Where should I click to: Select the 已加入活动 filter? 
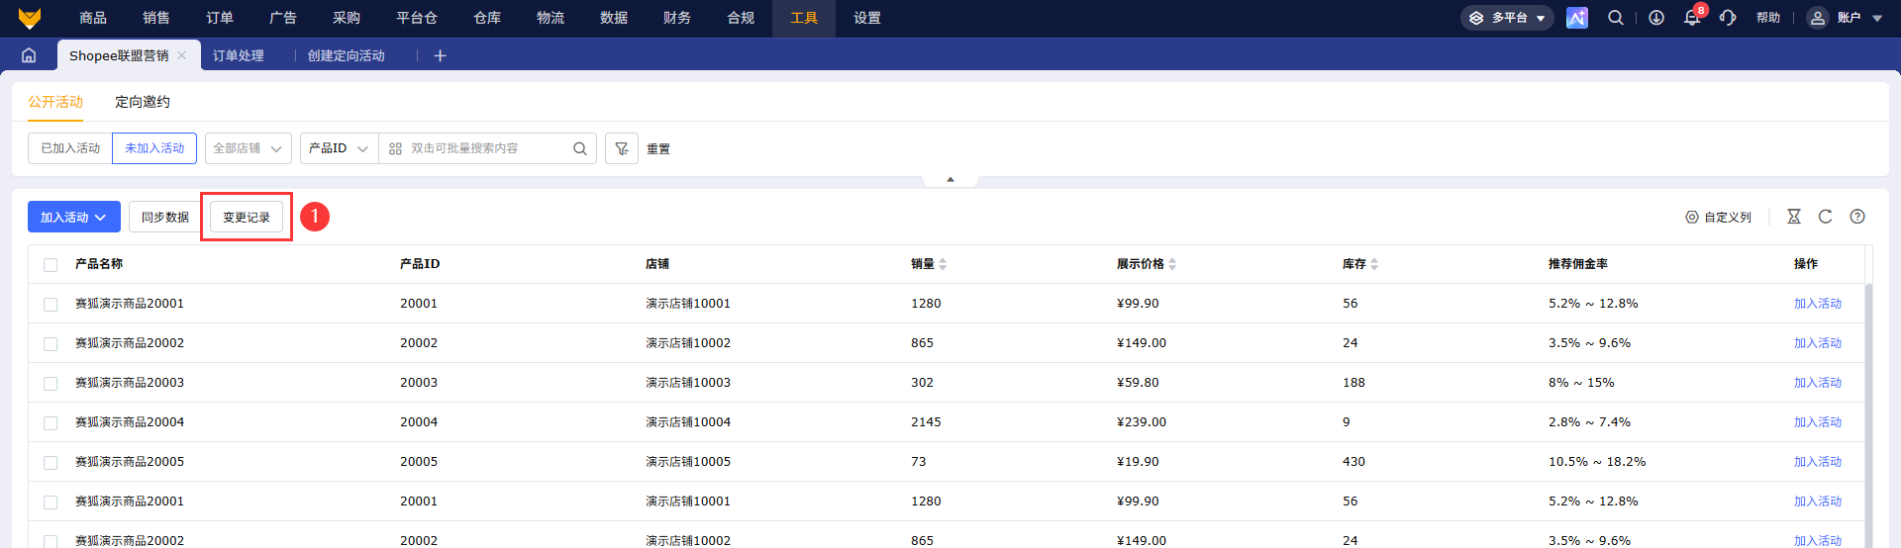pos(70,148)
